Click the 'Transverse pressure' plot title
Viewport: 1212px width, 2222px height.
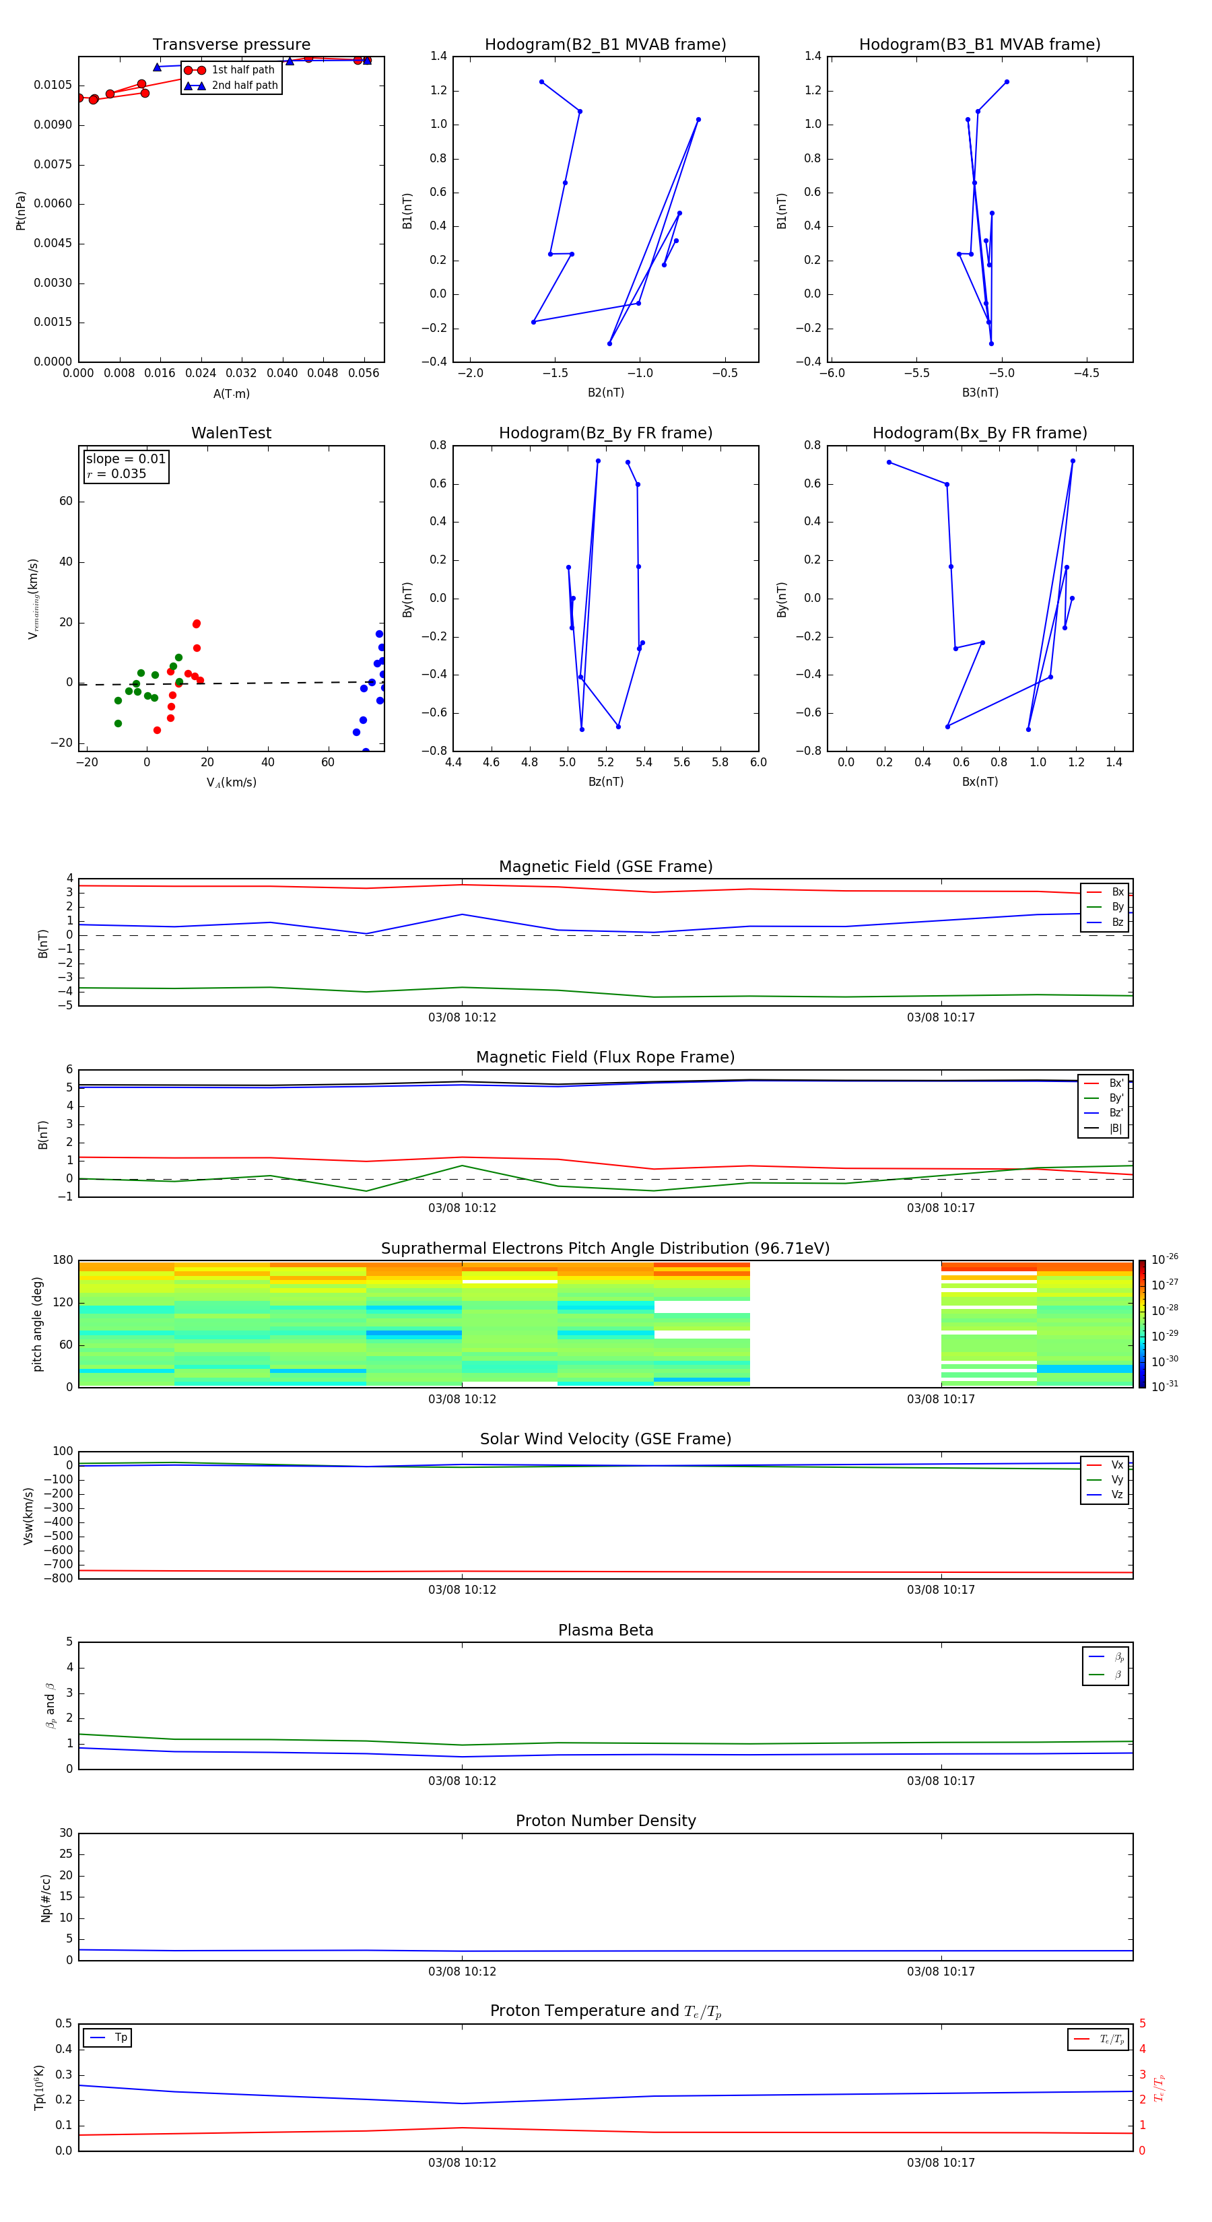click(231, 45)
